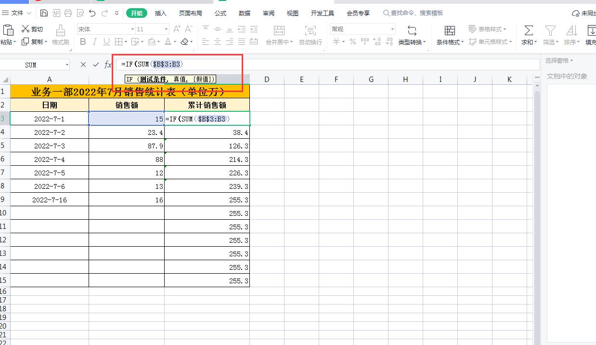
Task: Align text right in the cell
Action: pyautogui.click(x=230, y=42)
